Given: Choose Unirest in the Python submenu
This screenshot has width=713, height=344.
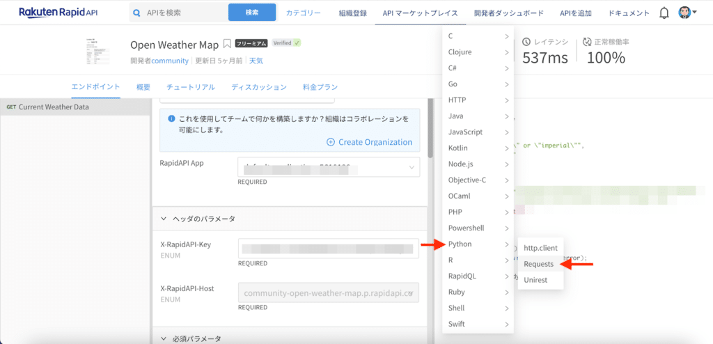Looking at the screenshot, I should [535, 280].
